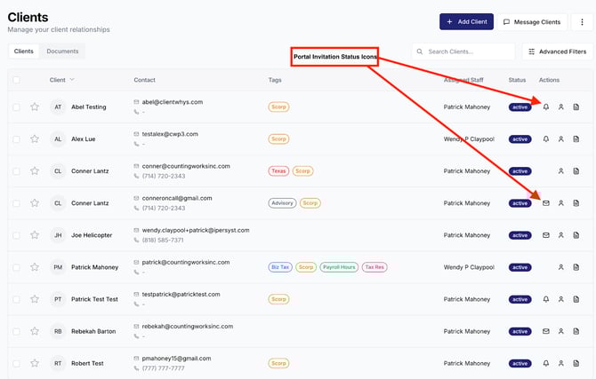
Task: Open the three-dot more options menu
Action: pyautogui.click(x=584, y=21)
